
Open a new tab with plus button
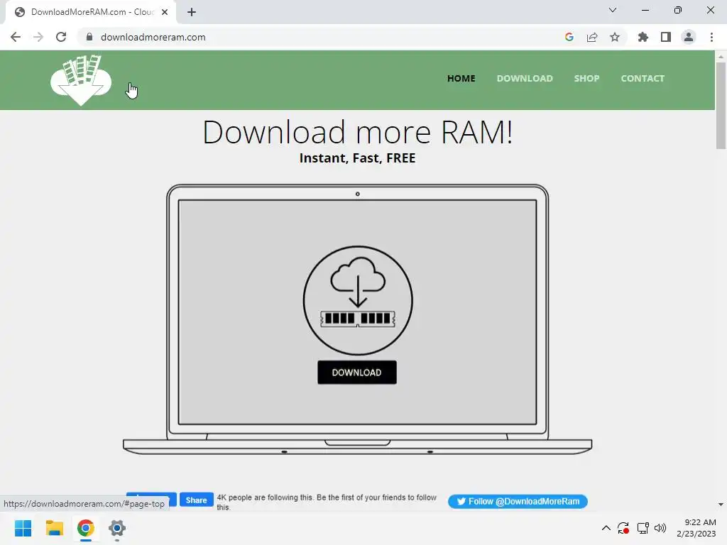(192, 12)
